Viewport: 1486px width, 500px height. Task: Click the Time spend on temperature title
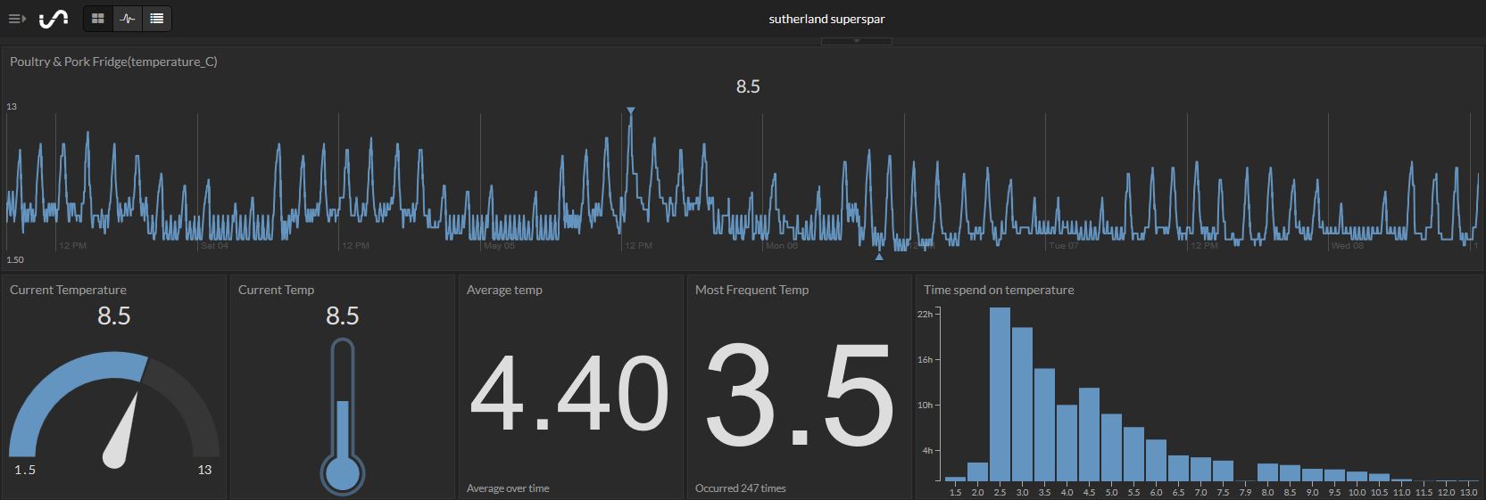tap(999, 290)
